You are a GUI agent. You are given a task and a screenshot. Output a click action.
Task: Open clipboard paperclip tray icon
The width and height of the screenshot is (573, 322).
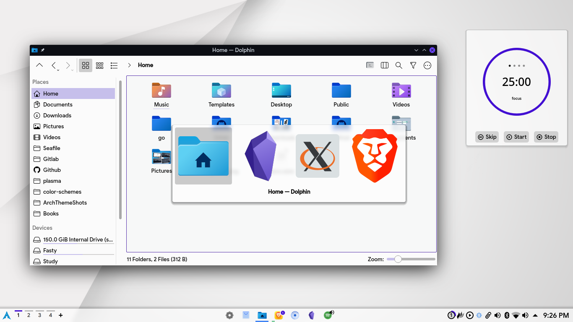point(488,315)
